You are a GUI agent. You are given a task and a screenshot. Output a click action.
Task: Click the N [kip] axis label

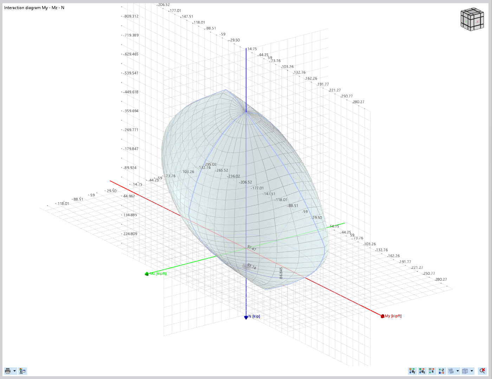[255, 316]
